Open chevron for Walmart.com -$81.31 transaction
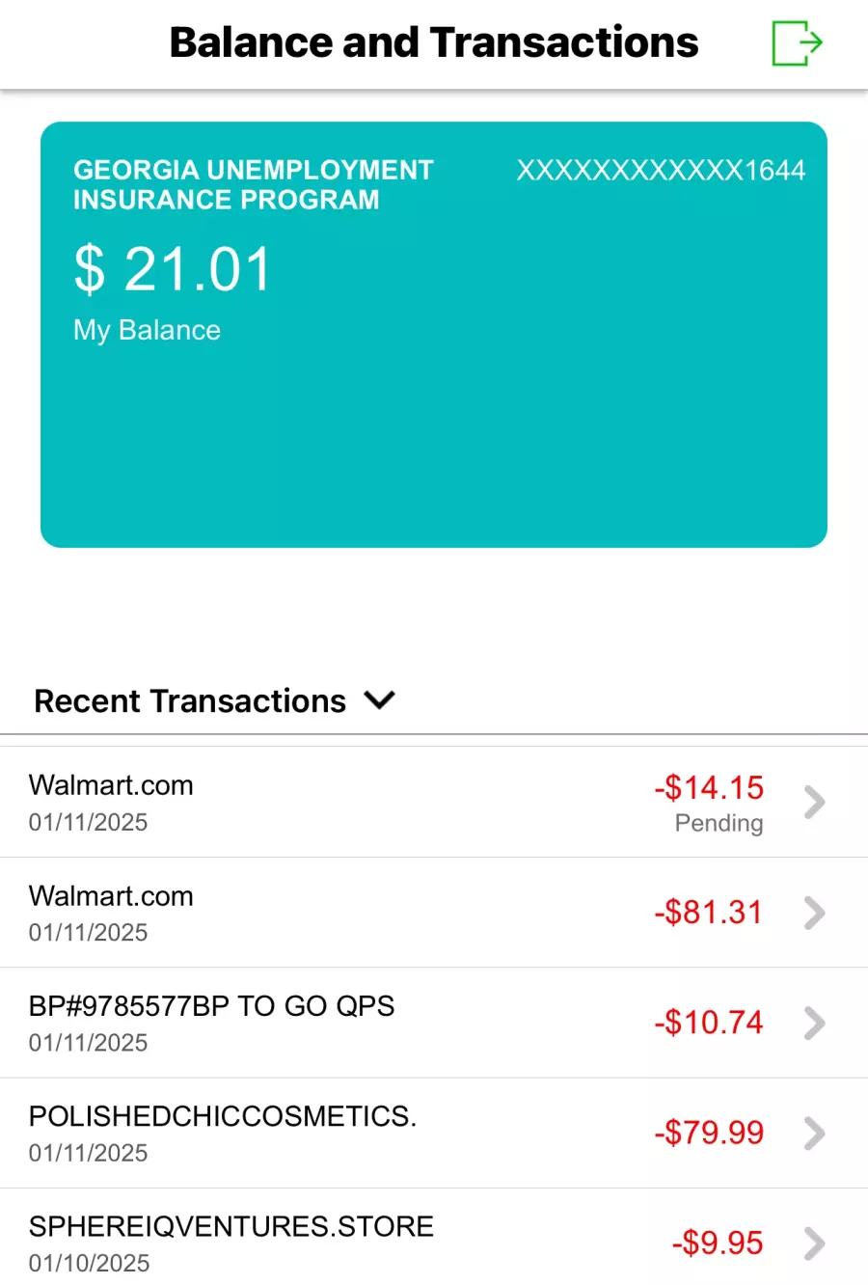 coord(815,913)
